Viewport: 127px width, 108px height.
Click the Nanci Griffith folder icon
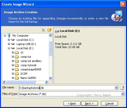(x=17, y=78)
